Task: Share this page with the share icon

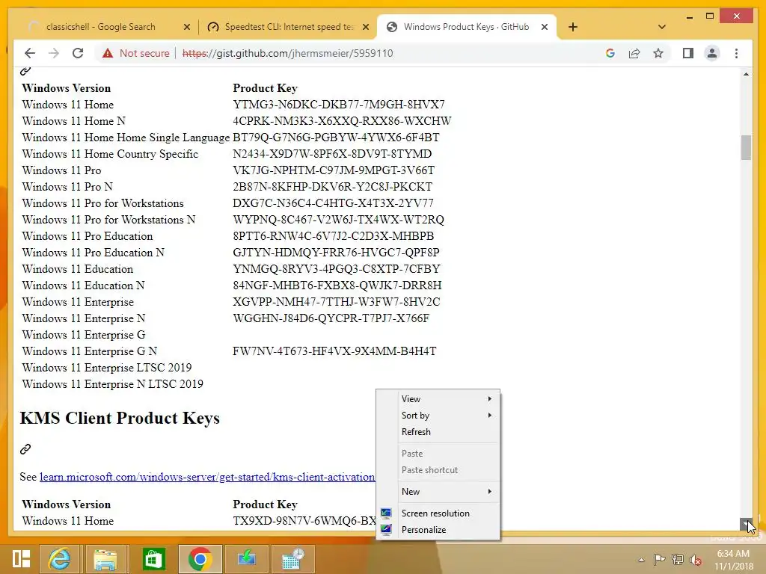Action: coord(634,53)
